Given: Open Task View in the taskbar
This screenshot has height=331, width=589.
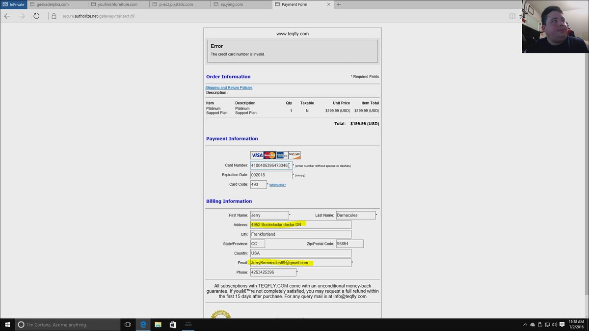Looking at the screenshot, I should 128,325.
